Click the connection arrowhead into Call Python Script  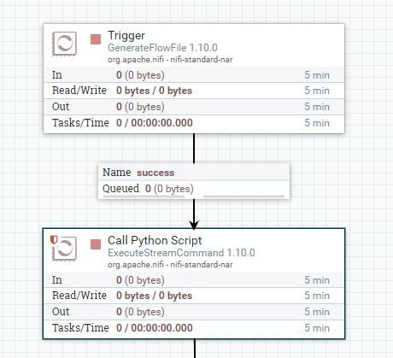pos(194,225)
